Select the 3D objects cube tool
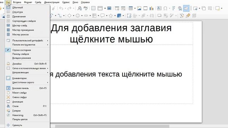The width and height of the screenshot is (228, 128). tap(119, 16)
